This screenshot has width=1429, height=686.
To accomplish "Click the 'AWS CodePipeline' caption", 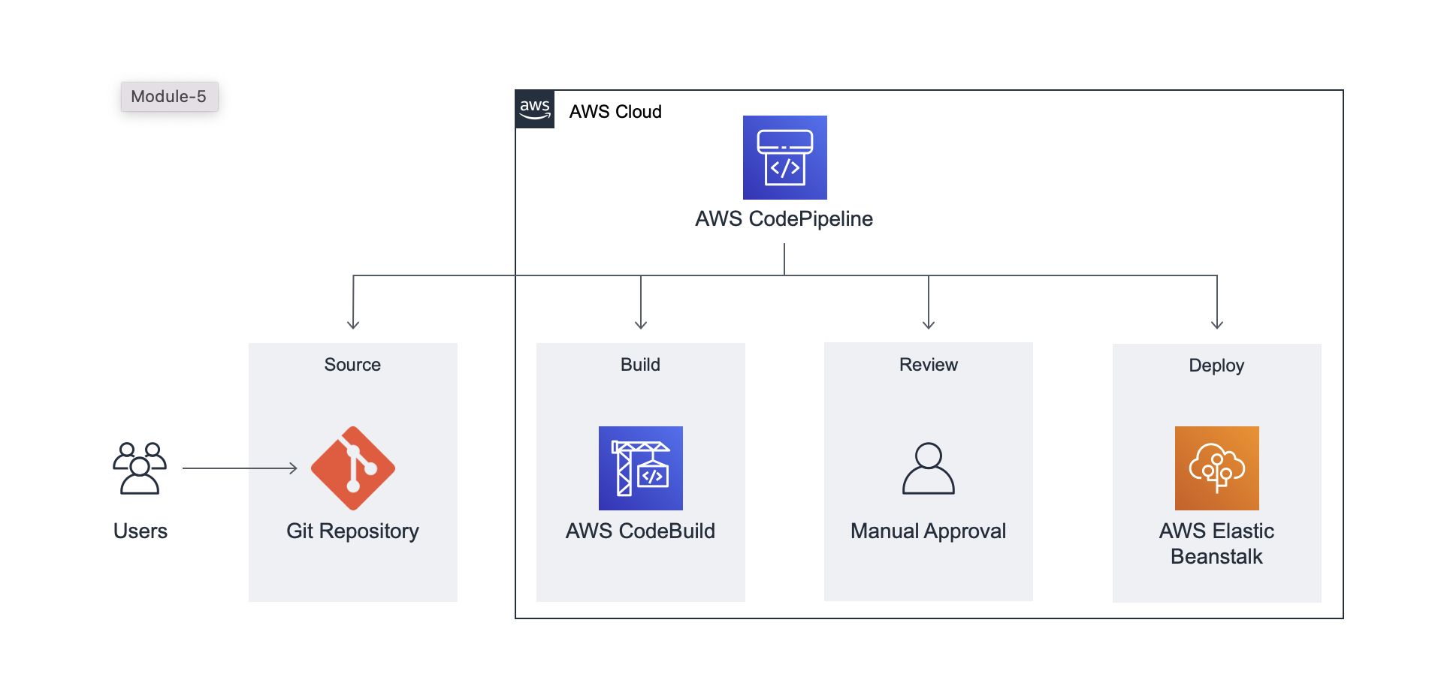I will [x=784, y=219].
